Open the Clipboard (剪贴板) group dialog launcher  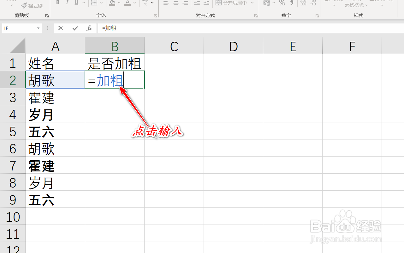point(47,15)
